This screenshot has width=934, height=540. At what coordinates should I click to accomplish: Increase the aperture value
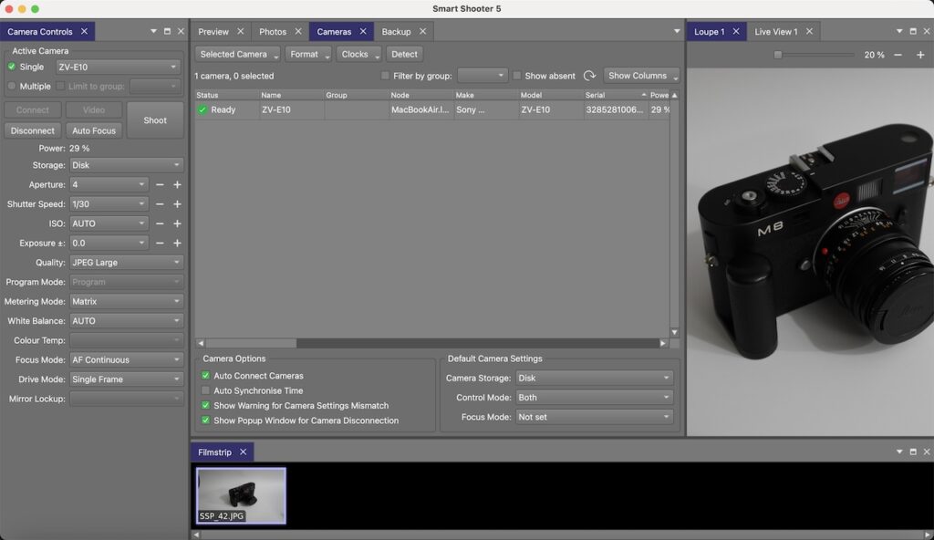click(x=178, y=185)
